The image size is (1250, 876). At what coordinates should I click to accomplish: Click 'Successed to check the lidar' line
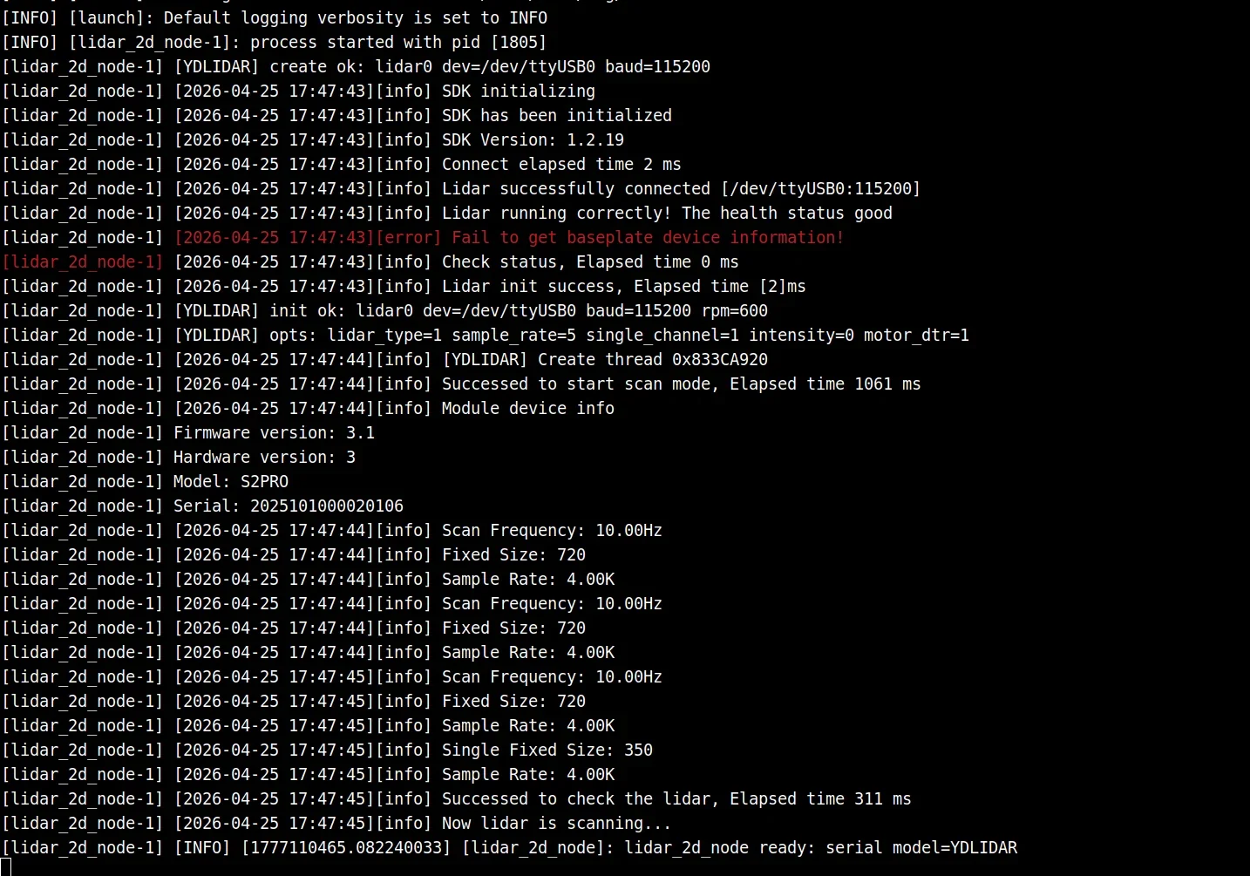(x=456, y=799)
